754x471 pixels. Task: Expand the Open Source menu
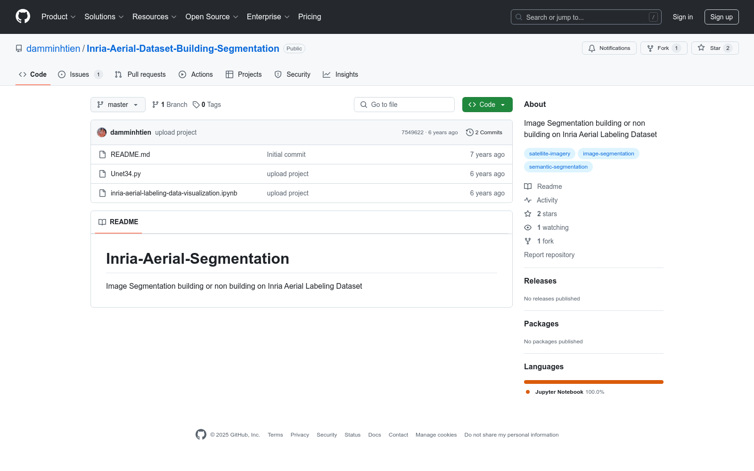(x=212, y=17)
